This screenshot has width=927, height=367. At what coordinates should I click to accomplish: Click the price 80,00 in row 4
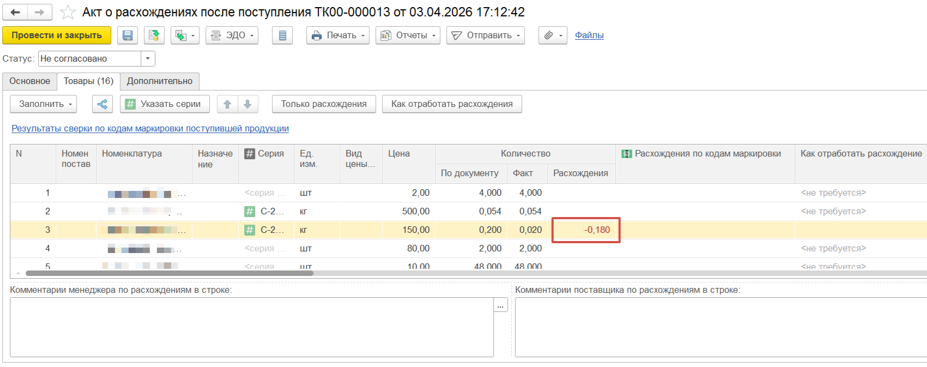coord(408,249)
